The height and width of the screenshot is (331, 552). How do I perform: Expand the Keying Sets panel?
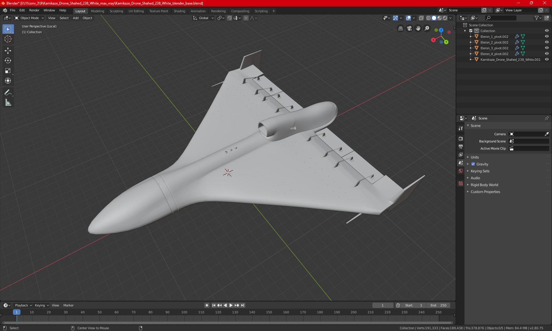point(480,171)
